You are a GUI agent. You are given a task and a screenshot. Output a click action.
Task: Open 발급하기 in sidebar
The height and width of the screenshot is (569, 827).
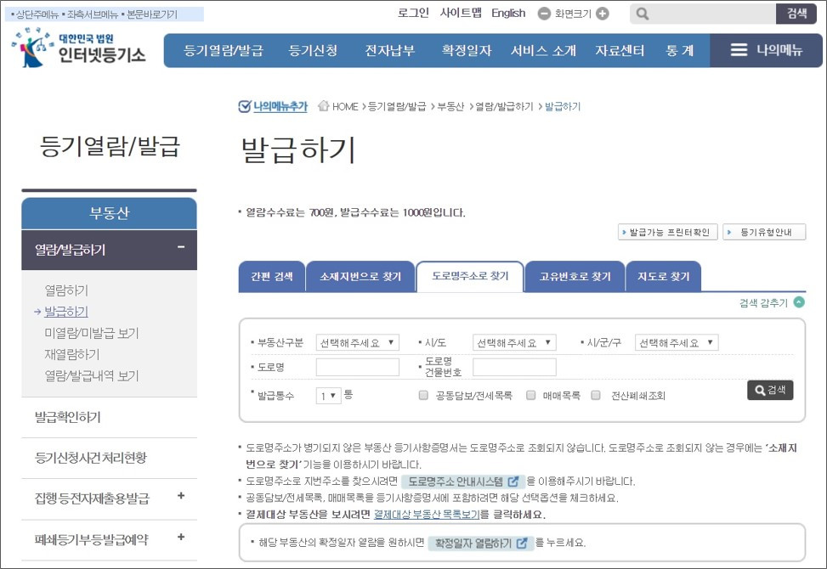point(66,312)
